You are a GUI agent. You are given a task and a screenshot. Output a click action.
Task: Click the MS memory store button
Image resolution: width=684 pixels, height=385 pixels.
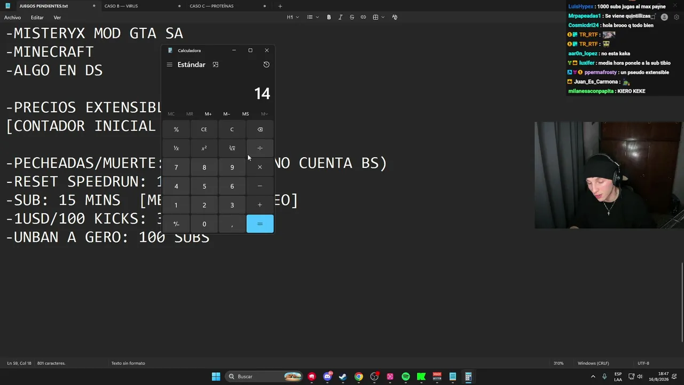[245, 114]
